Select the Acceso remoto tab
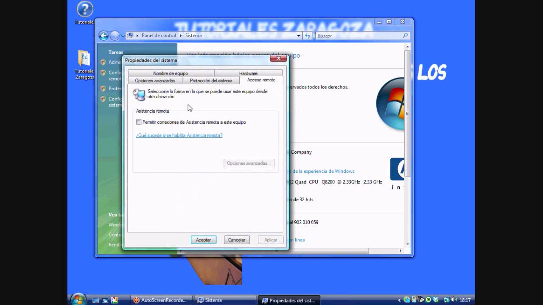Image resolution: width=543 pixels, height=305 pixels. (x=261, y=80)
